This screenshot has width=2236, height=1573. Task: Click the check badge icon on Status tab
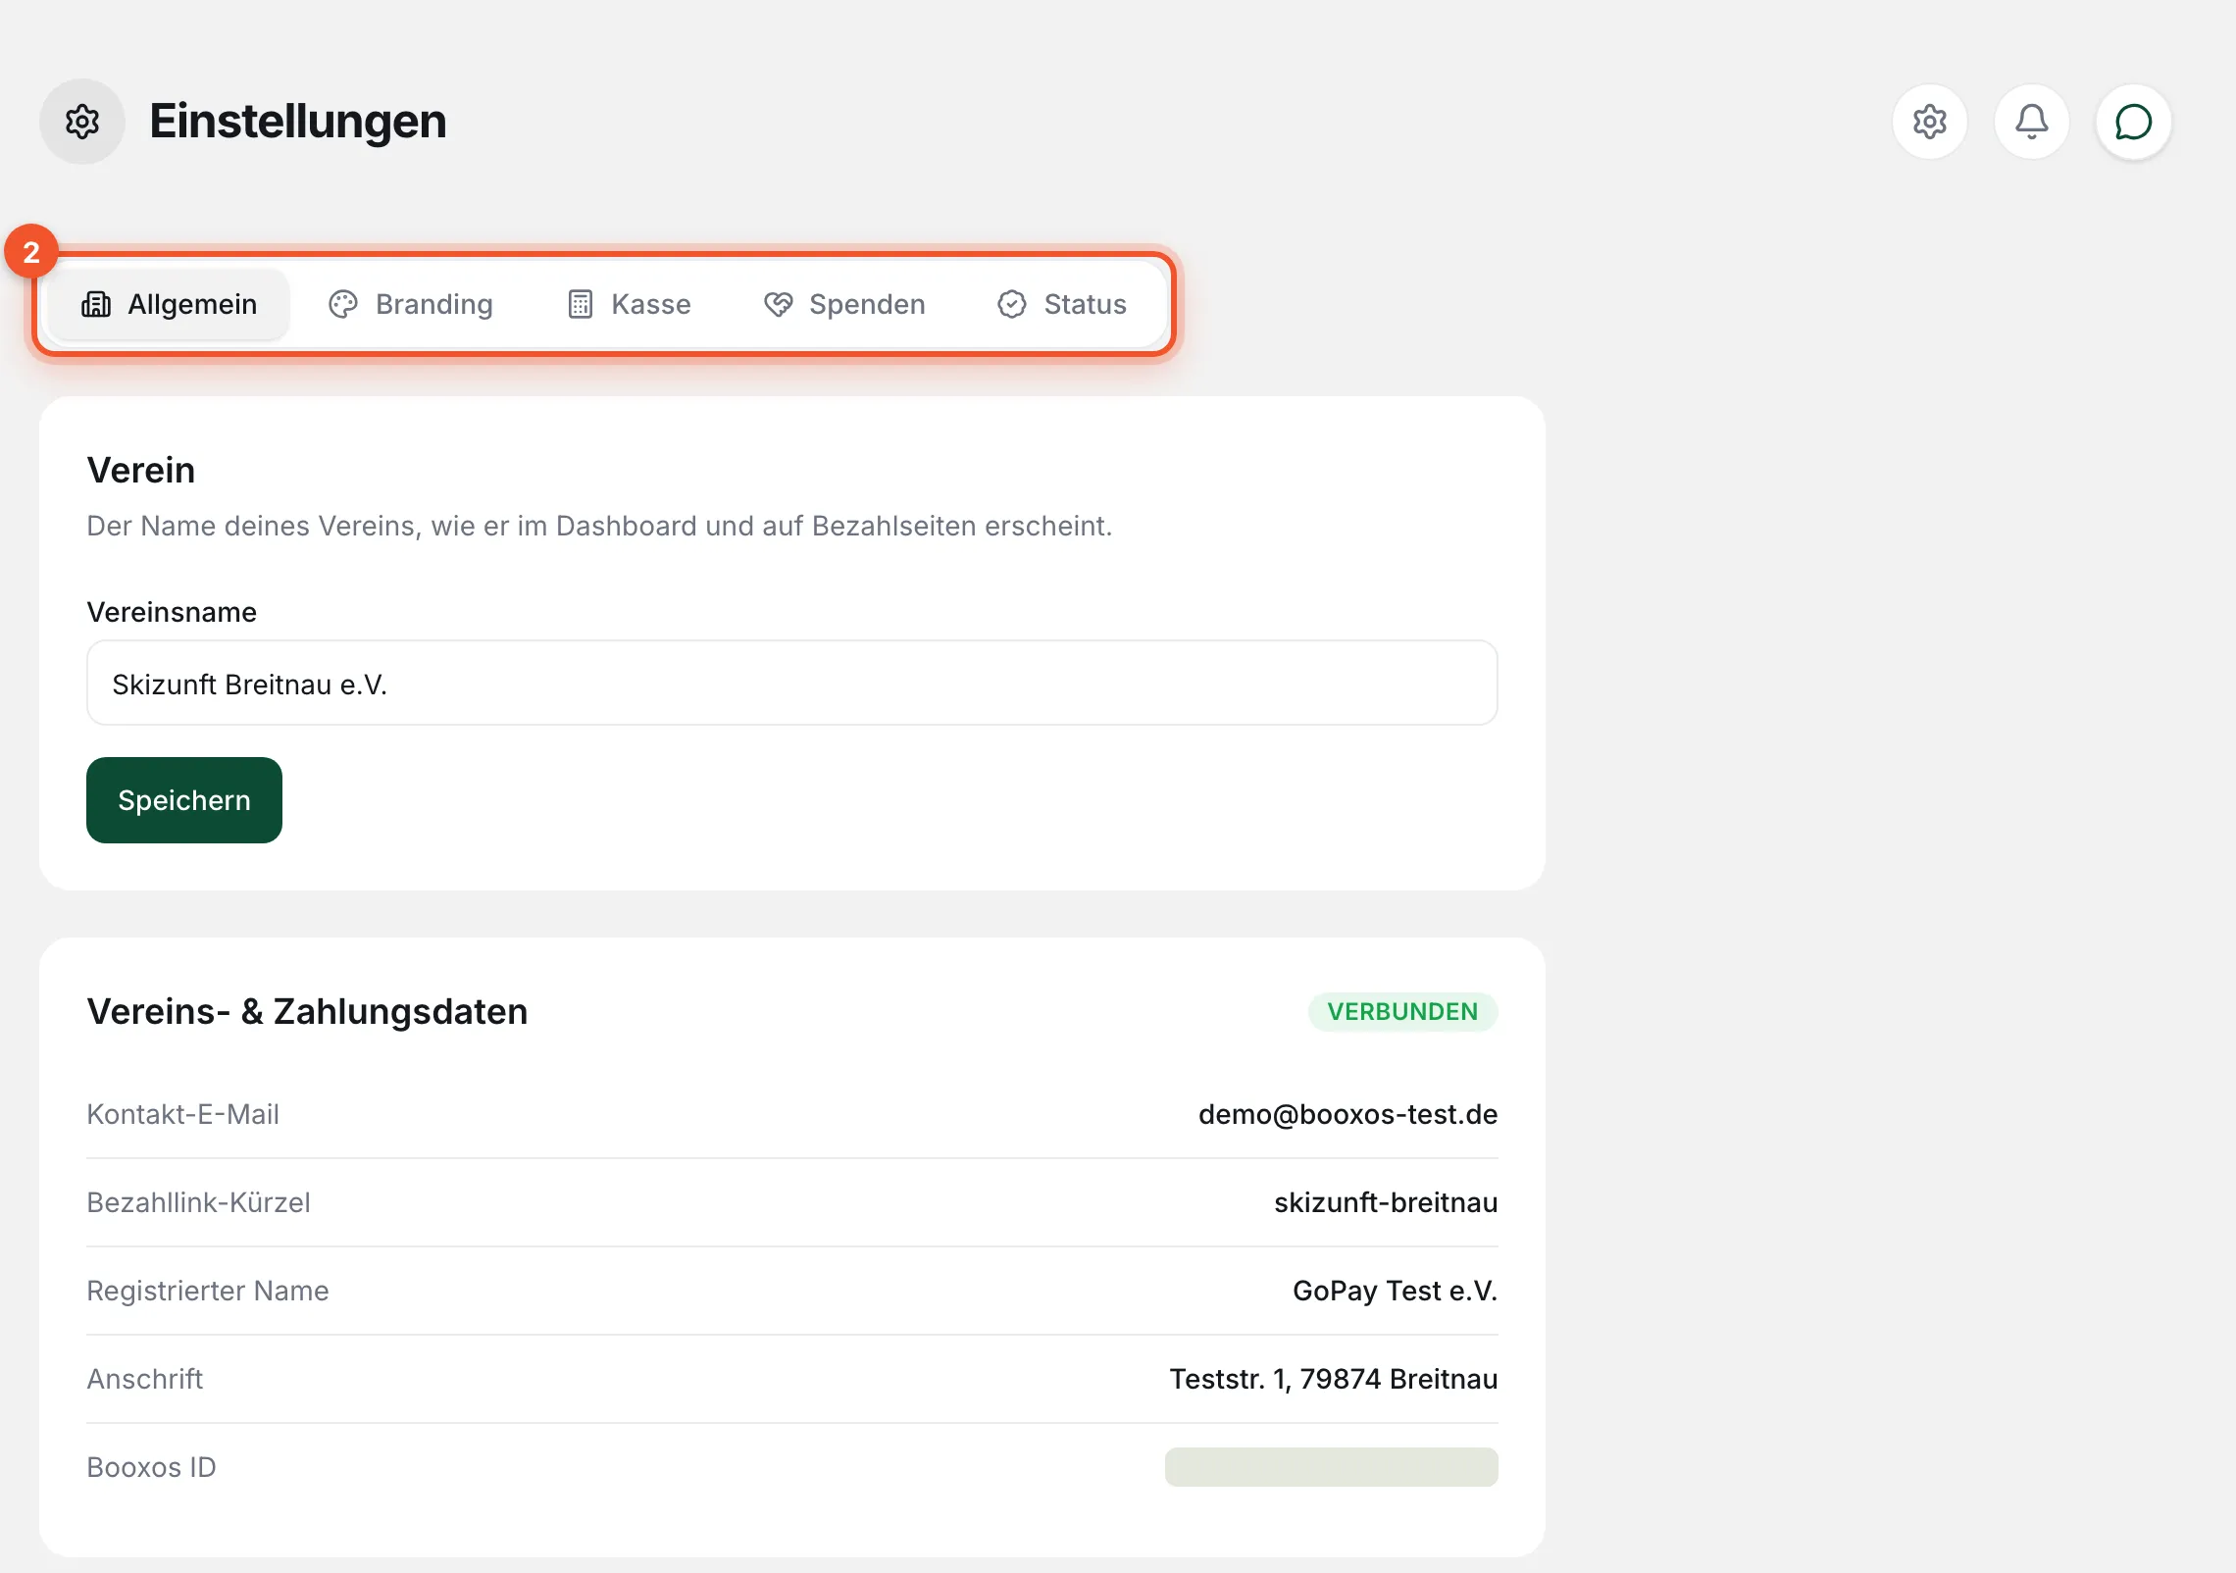pyautogui.click(x=1012, y=304)
